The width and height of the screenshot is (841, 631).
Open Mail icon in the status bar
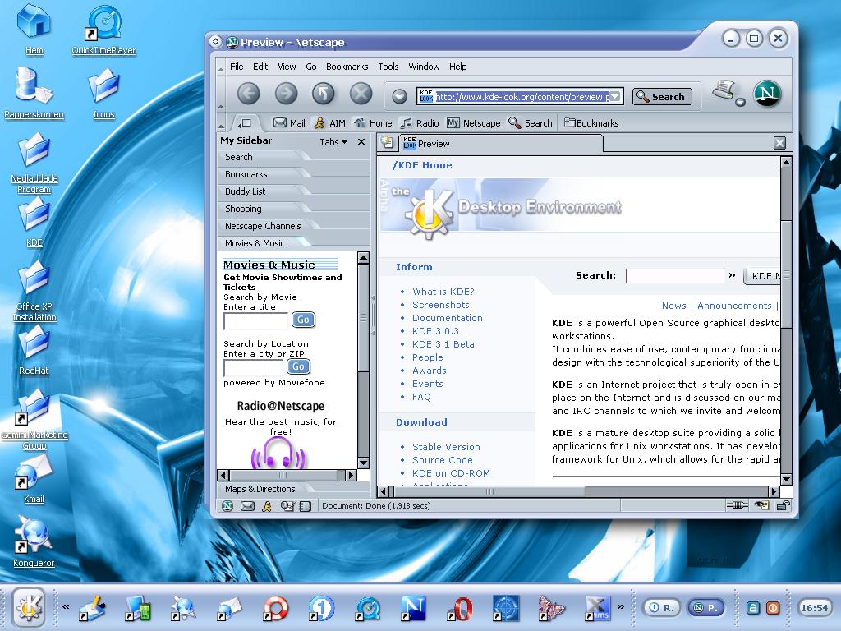247,506
